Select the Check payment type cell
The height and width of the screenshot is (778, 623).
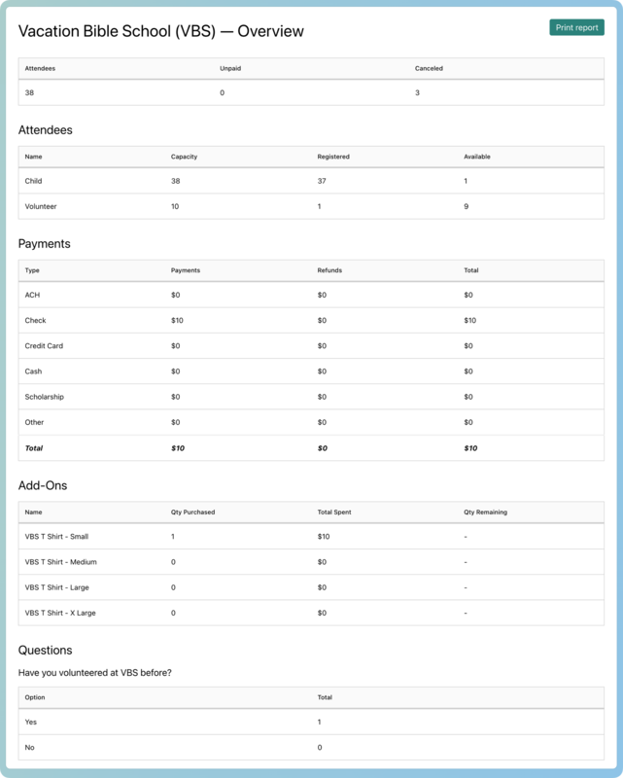pyautogui.click(x=35, y=320)
